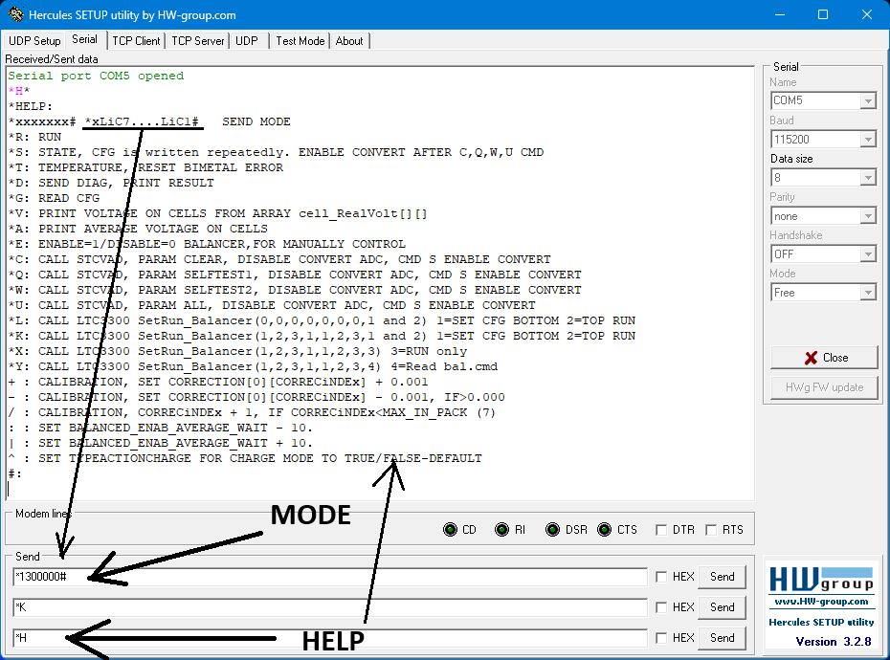Click the RI status indicator LED
The image size is (890, 660).
click(x=501, y=530)
